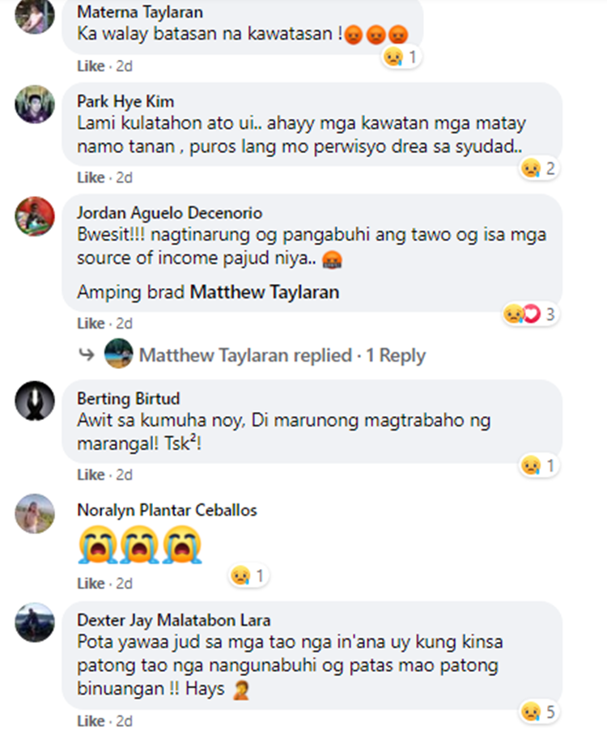Like Park Hye Kim's comment
Image resolution: width=607 pixels, height=739 pixels.
pyautogui.click(x=91, y=178)
